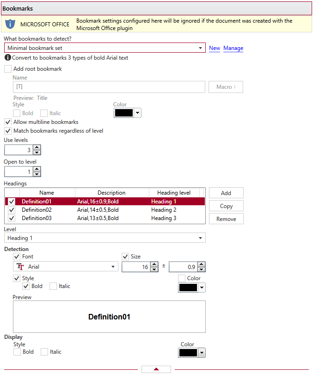The width and height of the screenshot is (313, 374).
Task: Click the Size 16 number field
Action: 136,267
